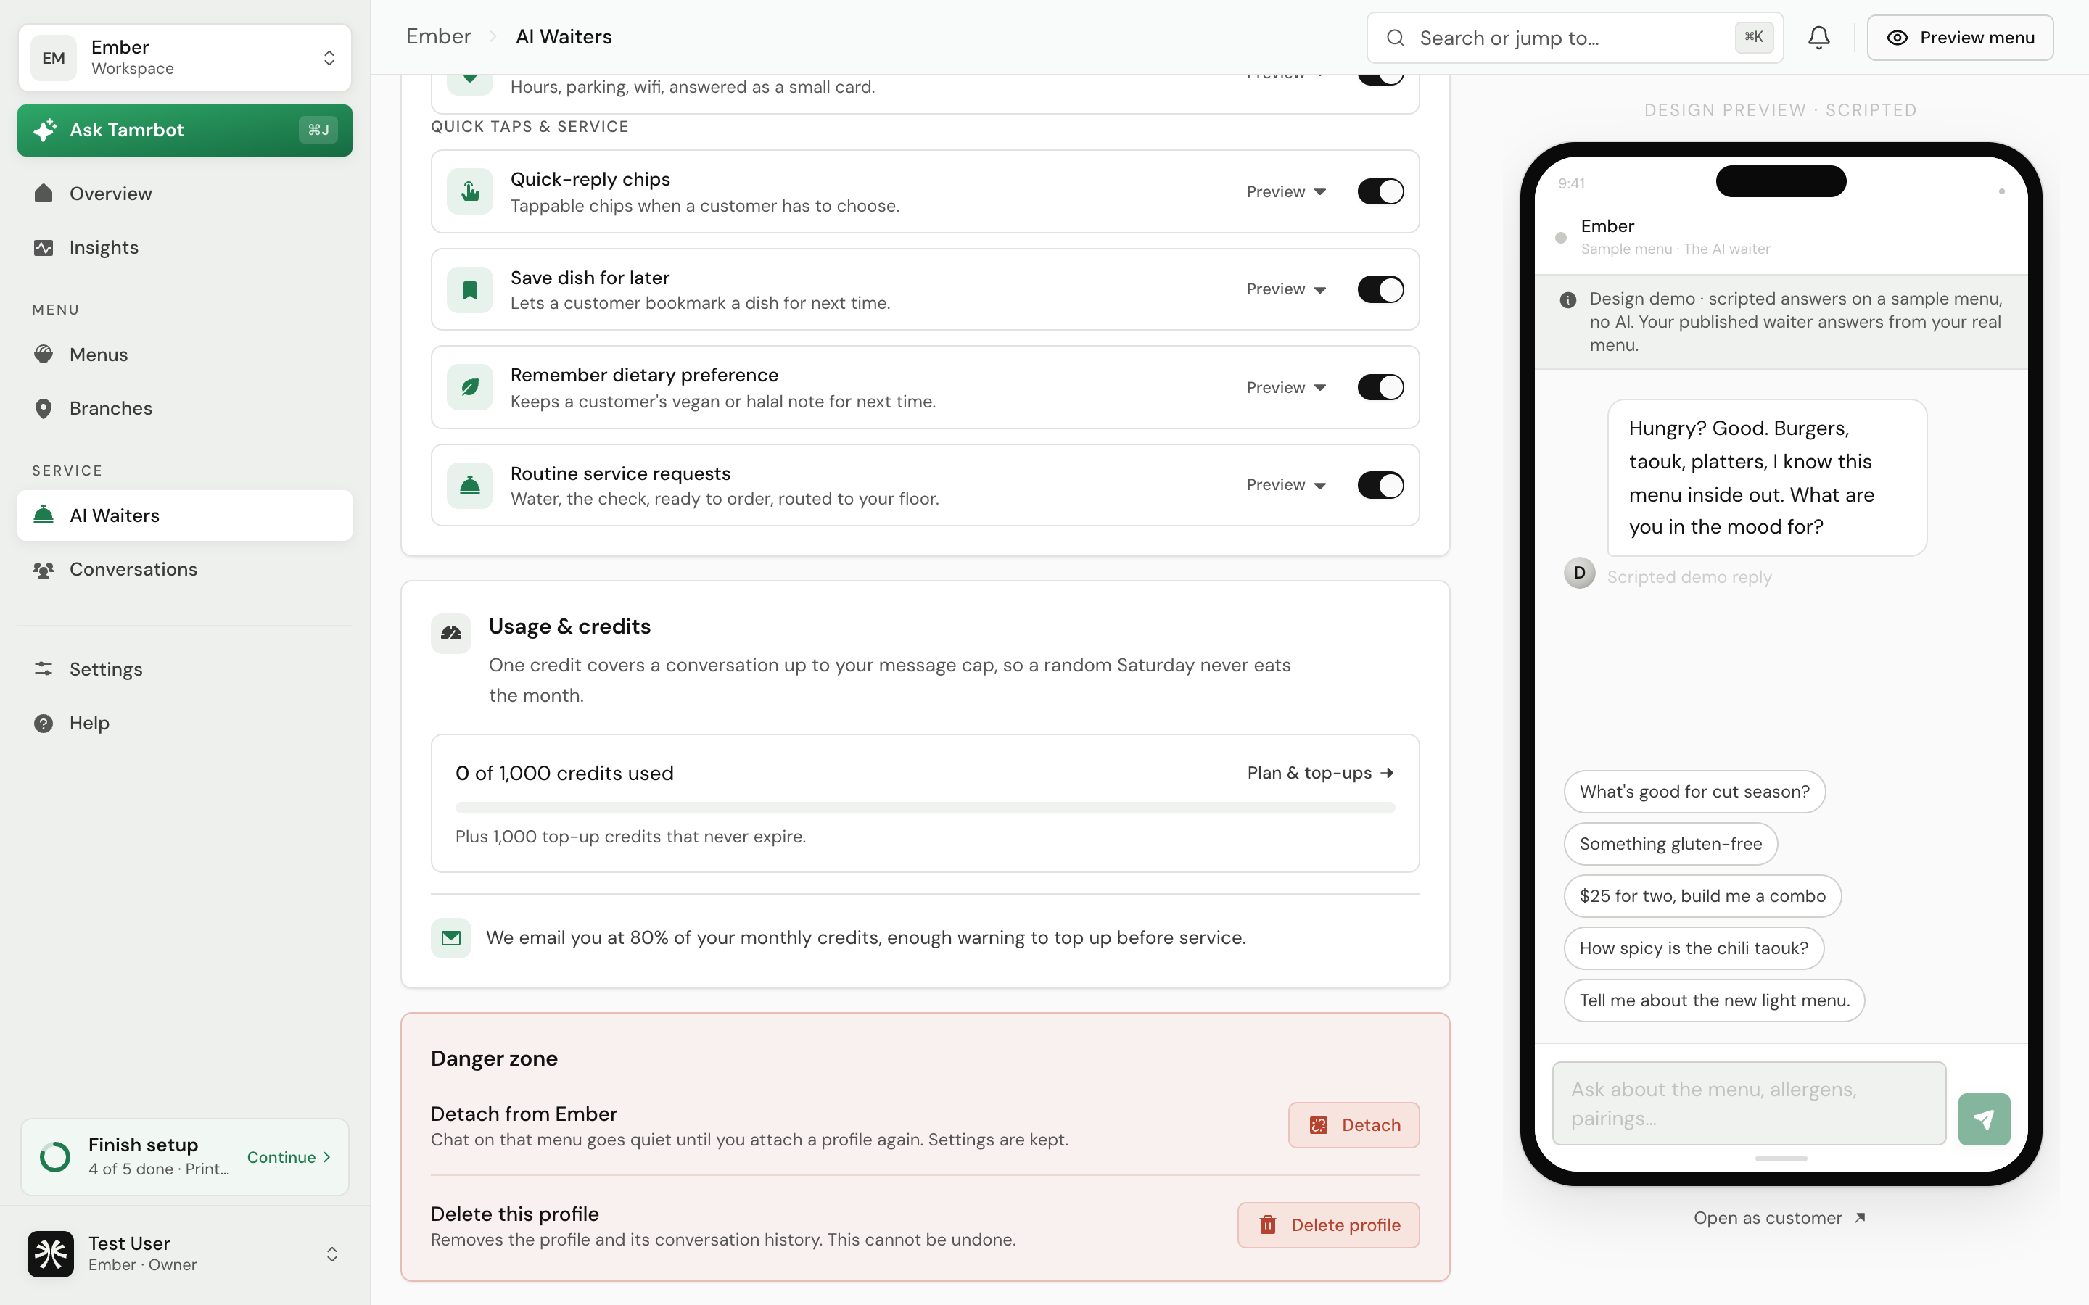Go to Insights page
Image resolution: width=2089 pixels, height=1305 pixels.
[185, 248]
